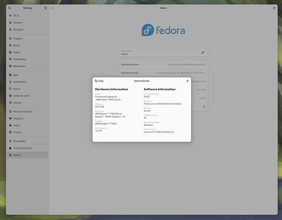Click the Operating System row
Screen dimensions: 282x220
163,64
